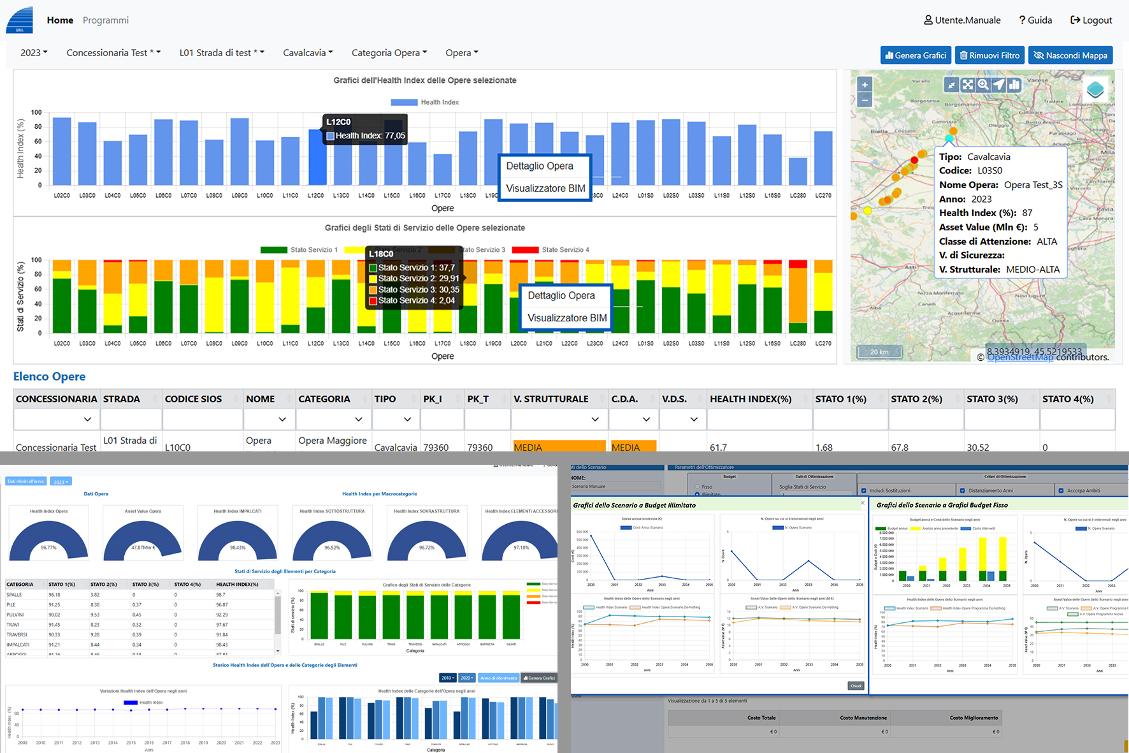
Task: Click the fullscreen expand arrows map icon
Action: [x=968, y=85]
